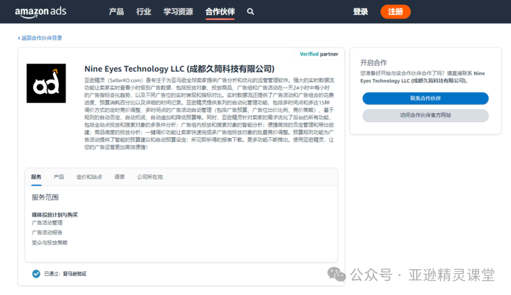Screen dimensions: 511x295
Task: Open the 合作伙伴 navigation menu
Action: tap(220, 12)
